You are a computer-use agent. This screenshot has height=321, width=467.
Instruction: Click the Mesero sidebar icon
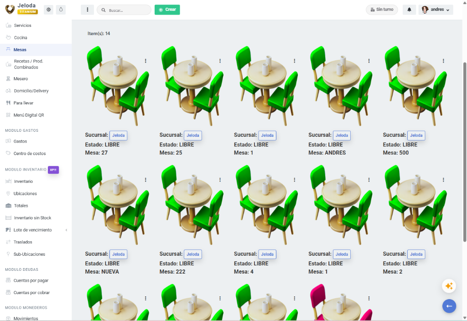(x=8, y=78)
